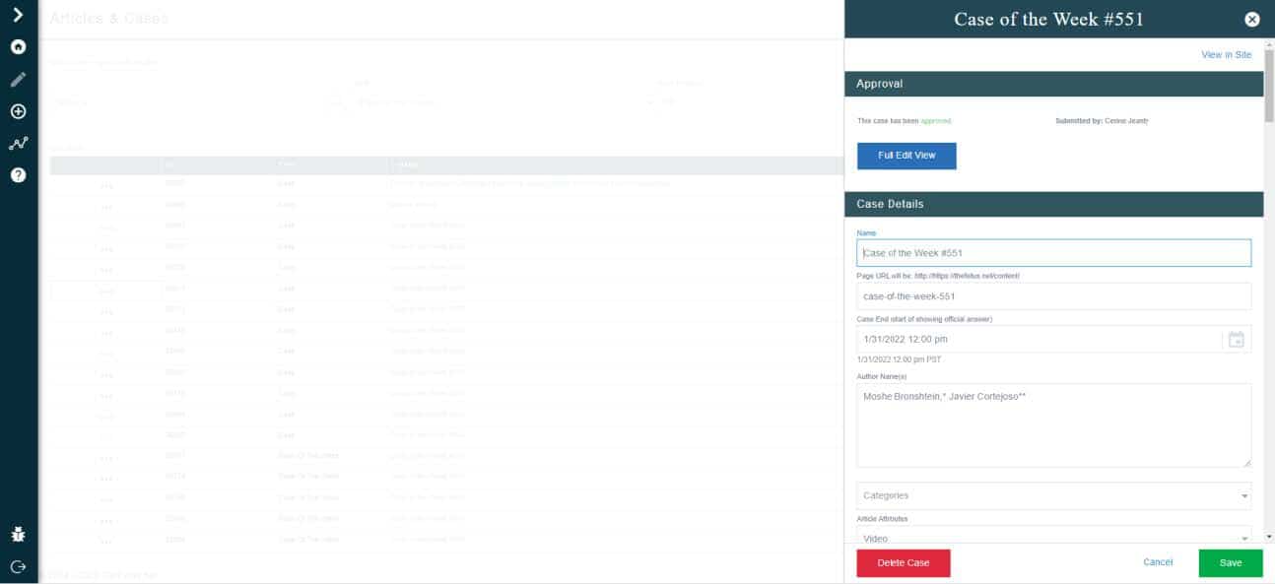Click into the case Name input field

pos(1053,253)
